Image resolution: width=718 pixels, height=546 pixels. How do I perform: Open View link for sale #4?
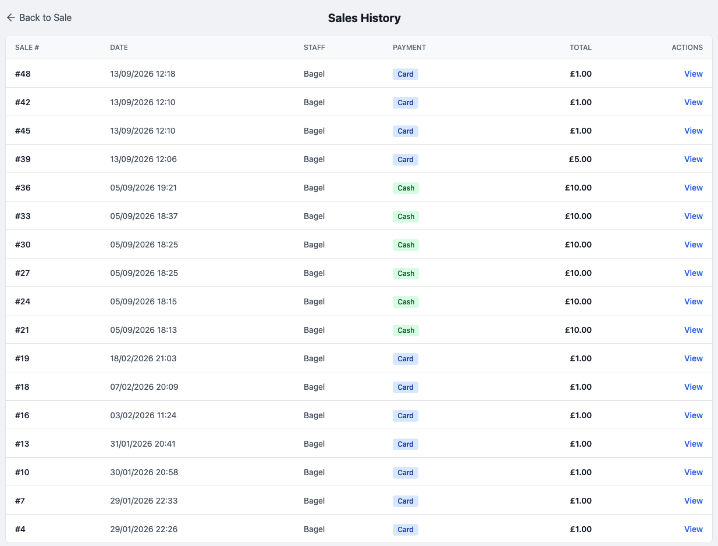(693, 529)
